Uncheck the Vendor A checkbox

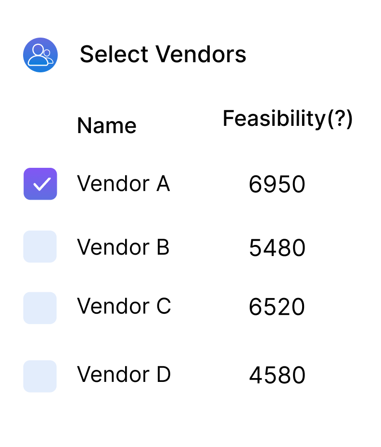pos(40,184)
